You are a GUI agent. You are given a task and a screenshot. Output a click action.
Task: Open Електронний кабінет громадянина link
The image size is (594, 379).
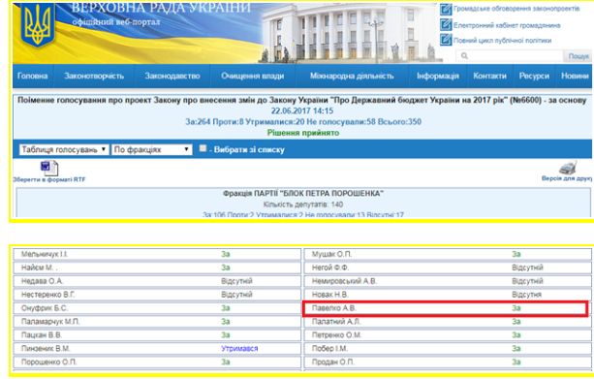click(x=507, y=25)
